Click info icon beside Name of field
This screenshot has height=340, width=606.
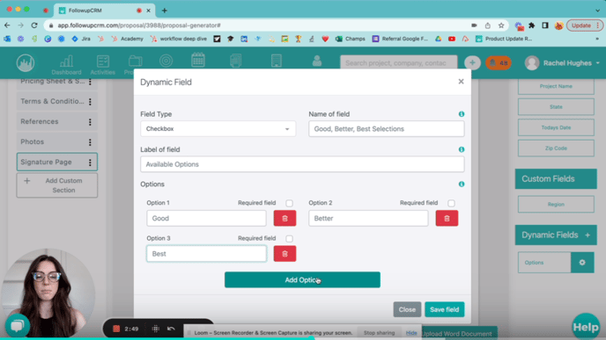[x=462, y=114]
